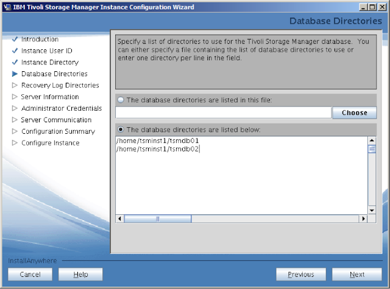The height and width of the screenshot is (289, 390).
Task: Go back with the Previous button
Action: [301, 274]
